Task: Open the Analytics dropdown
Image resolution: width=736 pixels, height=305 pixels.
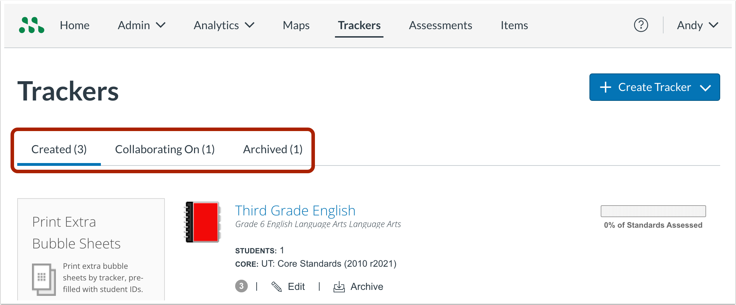Action: point(224,25)
